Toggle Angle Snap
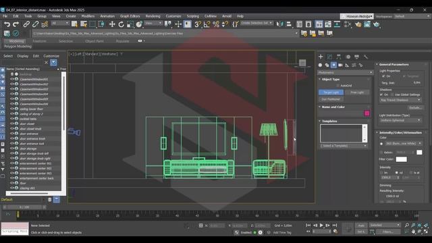This screenshot has width=432, height=243. click(207, 24)
